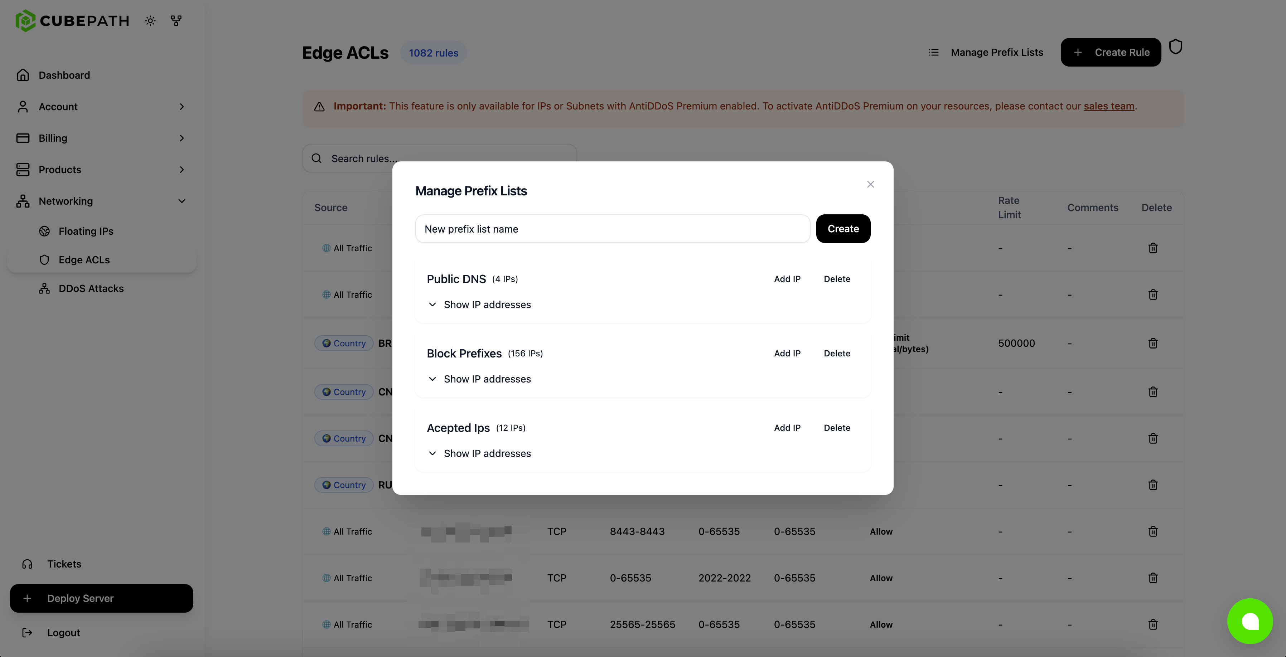Click the shield icon next to Create Rule
Image resolution: width=1286 pixels, height=657 pixels.
coord(1176,47)
